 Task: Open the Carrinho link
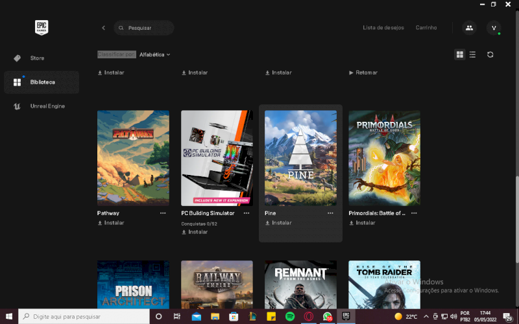[x=426, y=28]
